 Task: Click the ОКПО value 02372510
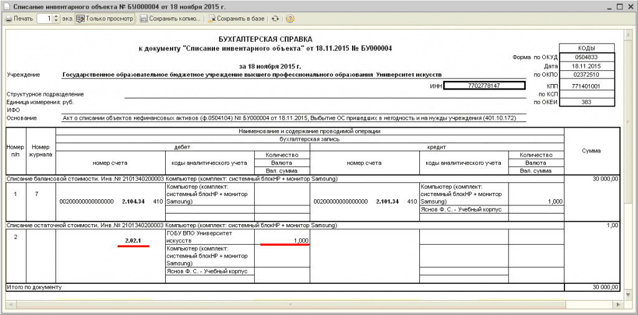587,74
